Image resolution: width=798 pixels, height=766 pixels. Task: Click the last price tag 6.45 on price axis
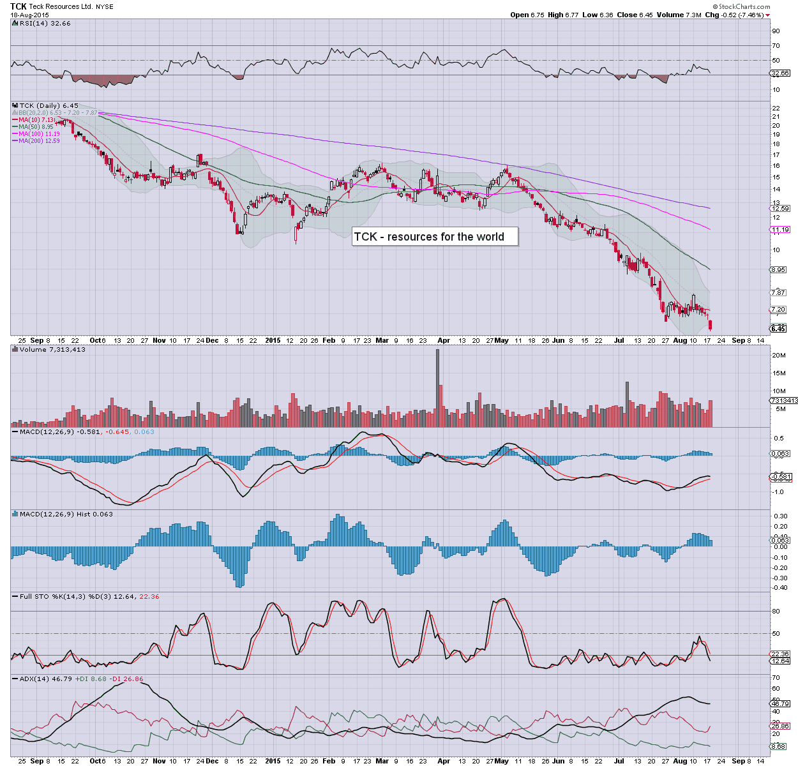point(778,328)
